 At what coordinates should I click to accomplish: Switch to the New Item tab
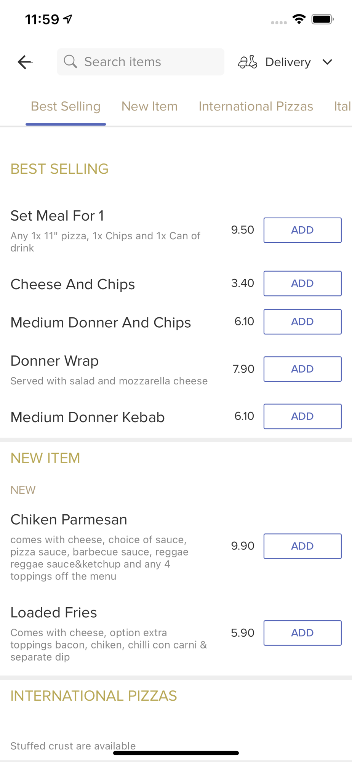pos(149,106)
